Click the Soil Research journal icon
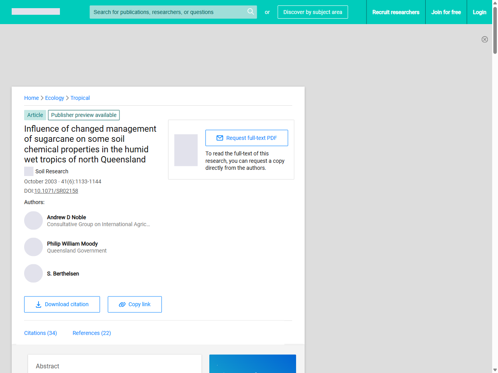This screenshot has height=373, width=498. click(x=29, y=171)
